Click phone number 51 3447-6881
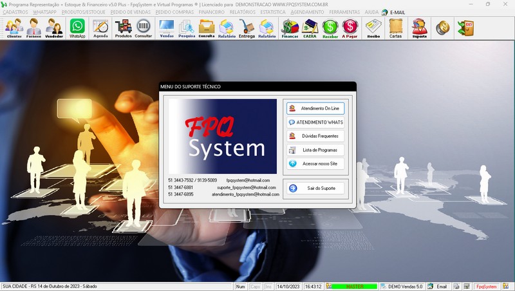The image size is (515, 291). pos(181,187)
